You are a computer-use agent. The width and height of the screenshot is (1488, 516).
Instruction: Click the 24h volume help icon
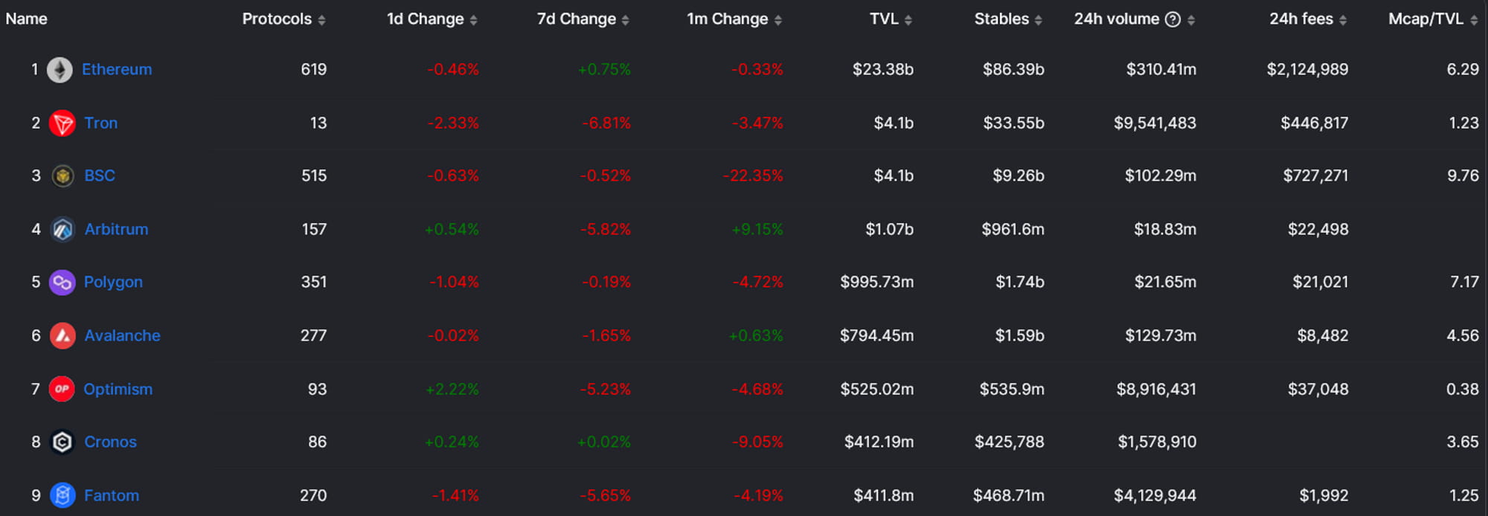click(x=1173, y=19)
